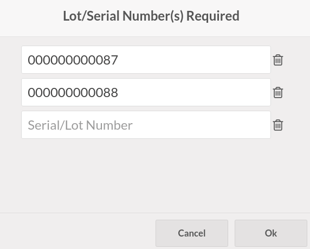Trash the first serial number entry
310x249 pixels.
278,60
